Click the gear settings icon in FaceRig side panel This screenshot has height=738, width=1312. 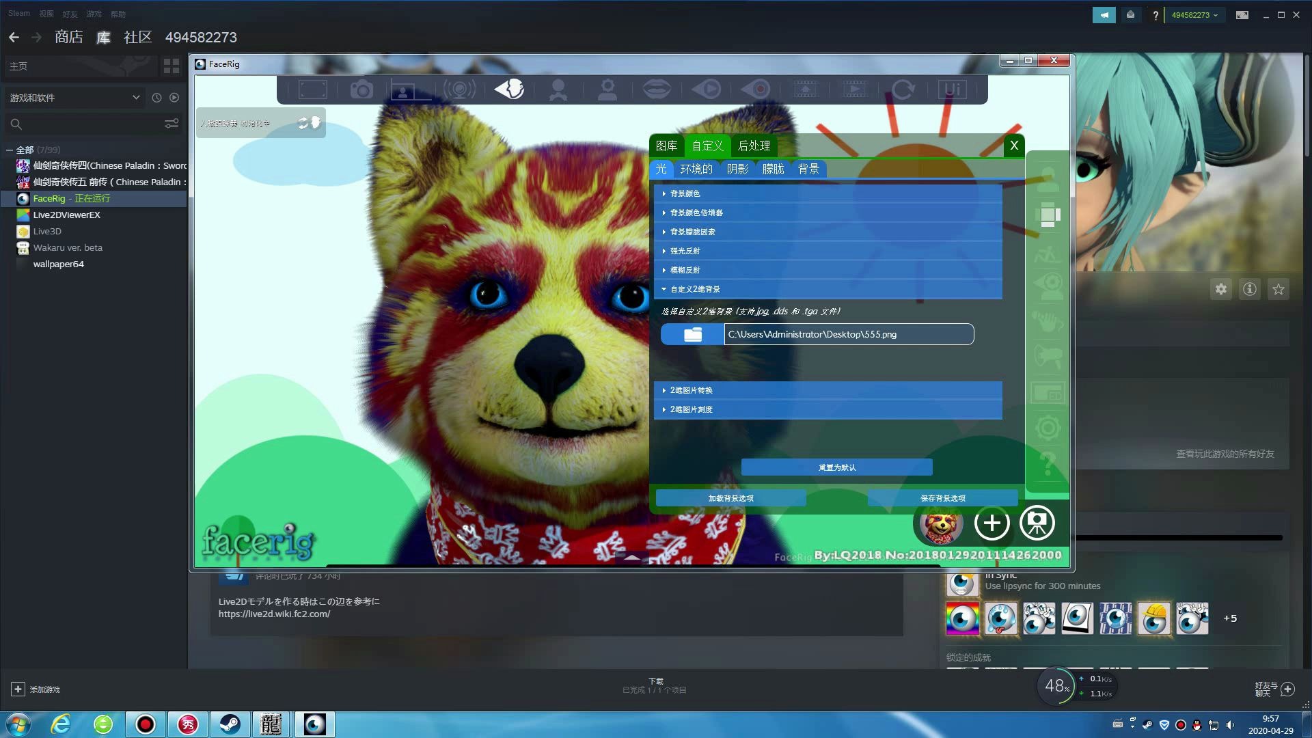[1048, 428]
